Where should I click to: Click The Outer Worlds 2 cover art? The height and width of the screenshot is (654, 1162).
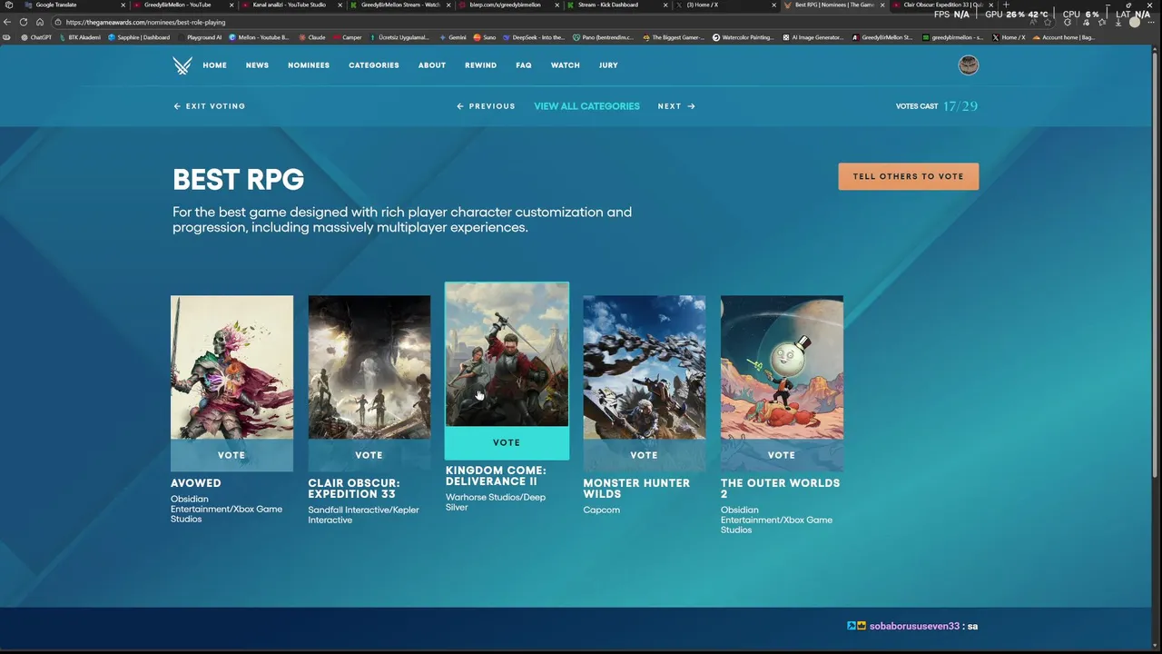(782, 367)
